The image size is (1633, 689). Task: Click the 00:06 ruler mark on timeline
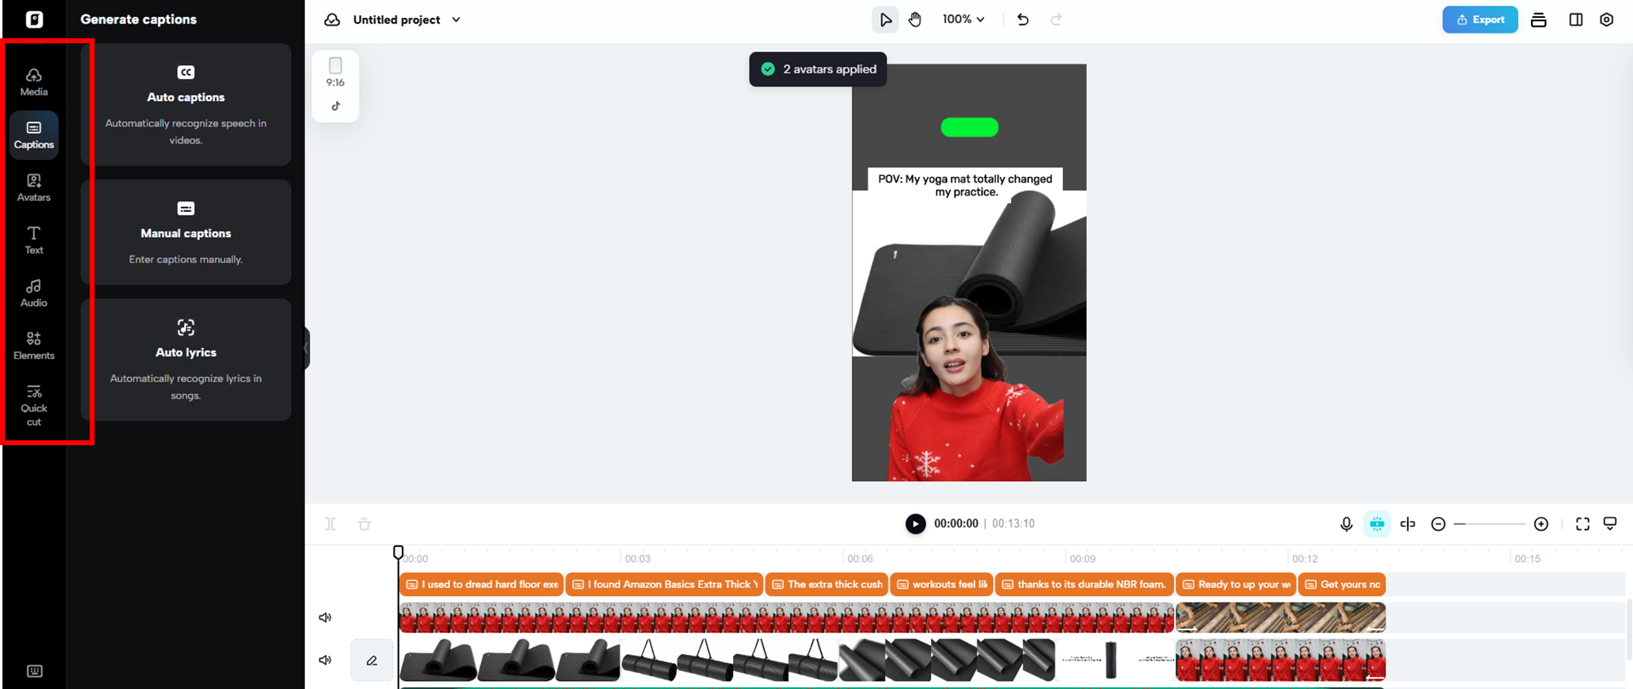click(x=859, y=559)
